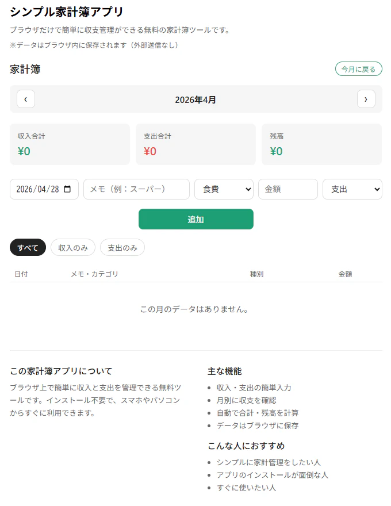Advance to the next month with the right arrow
Screen dimensions: 391x506
366,99
